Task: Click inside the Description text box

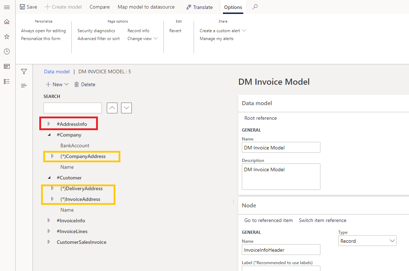Action: 281,176
